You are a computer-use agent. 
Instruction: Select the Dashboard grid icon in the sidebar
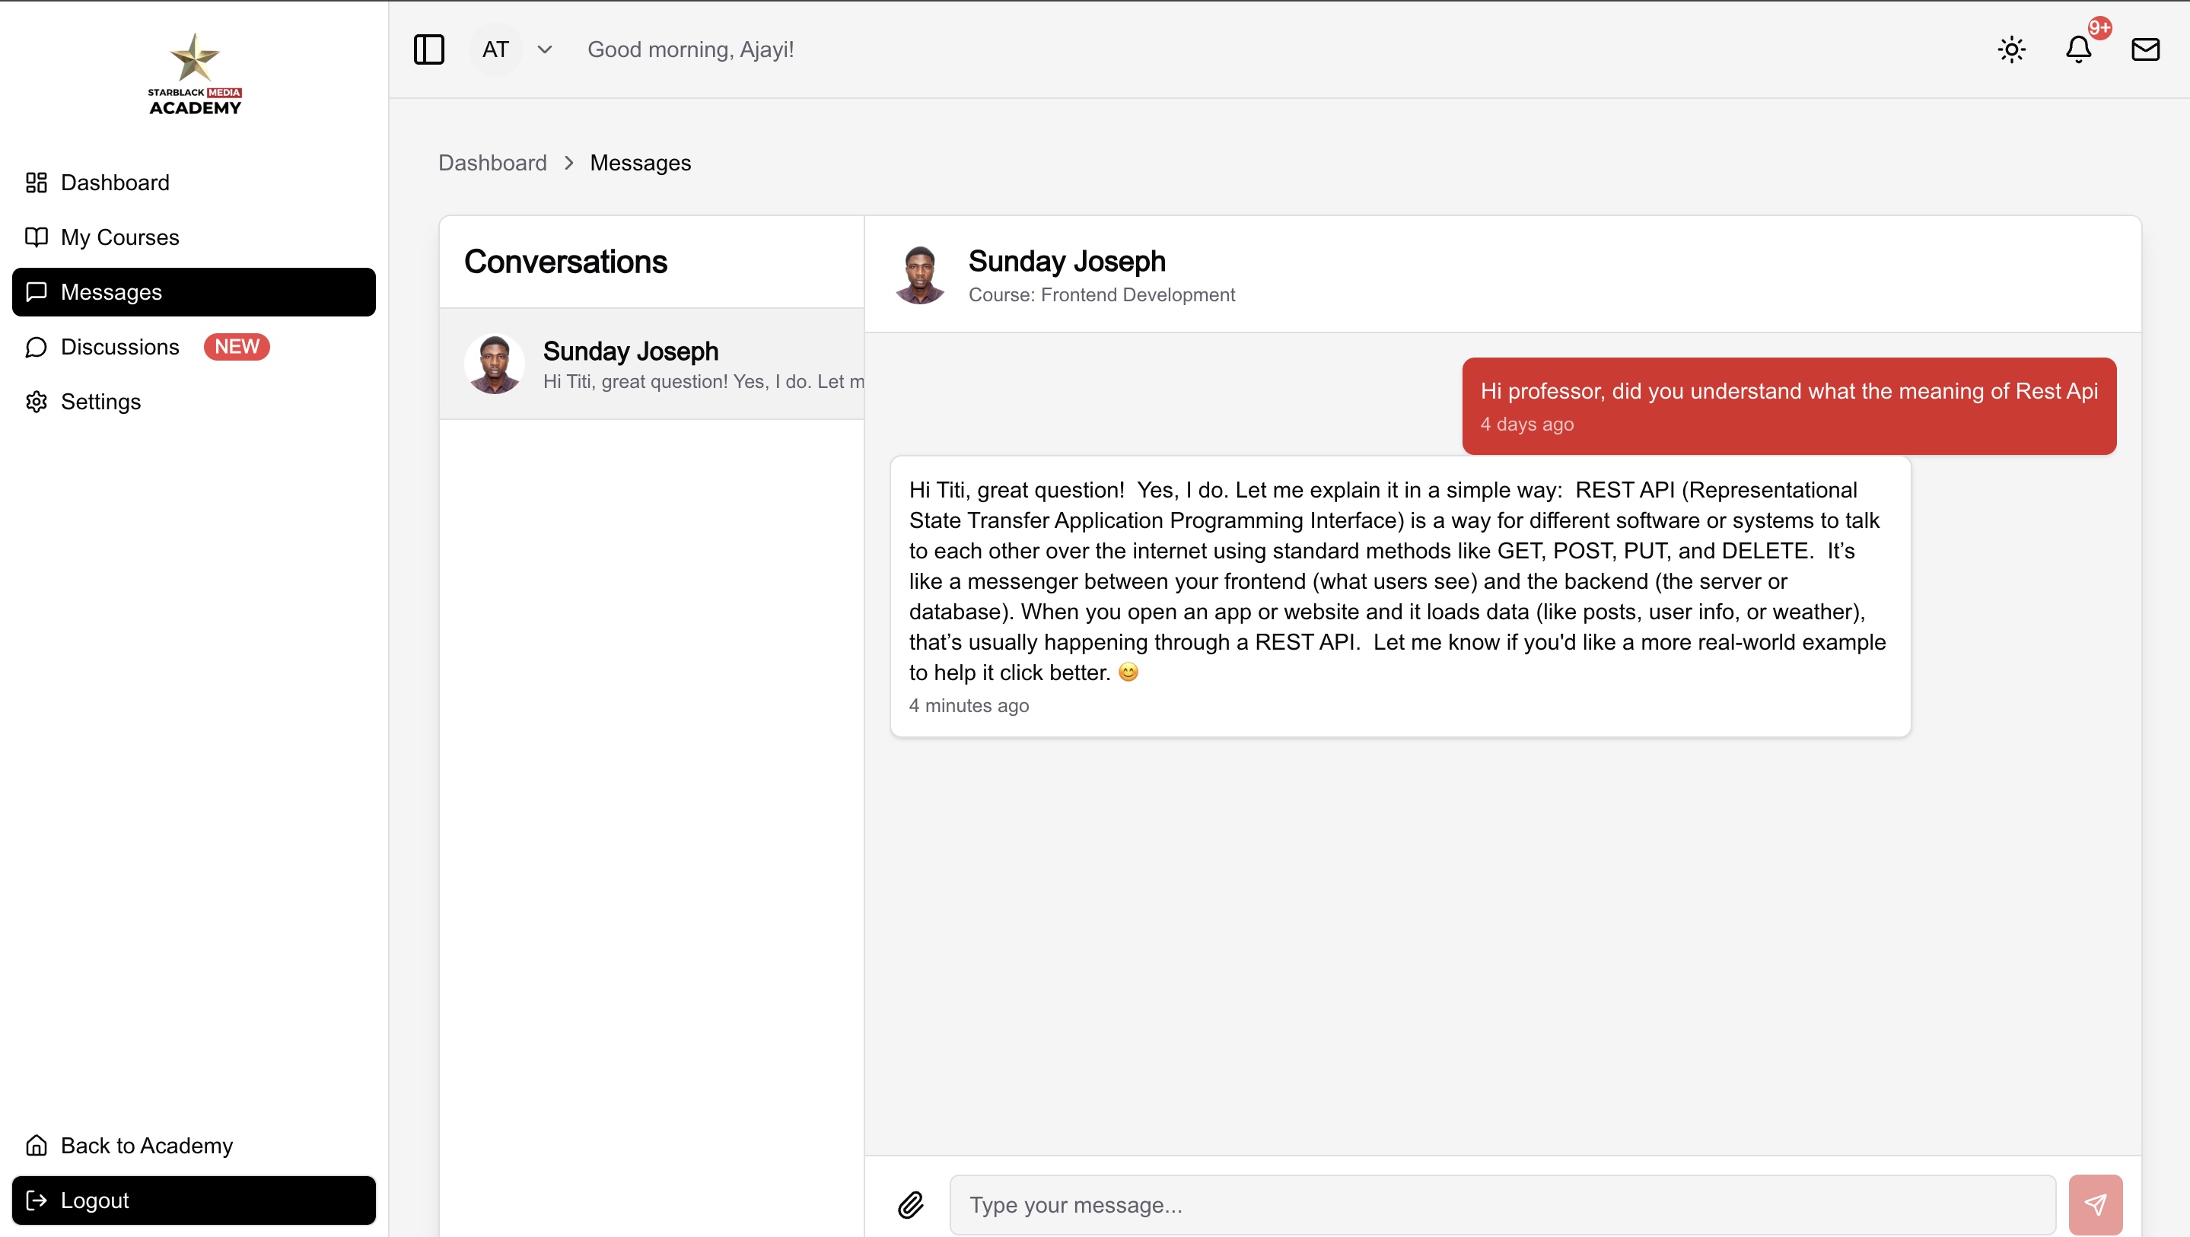[37, 183]
